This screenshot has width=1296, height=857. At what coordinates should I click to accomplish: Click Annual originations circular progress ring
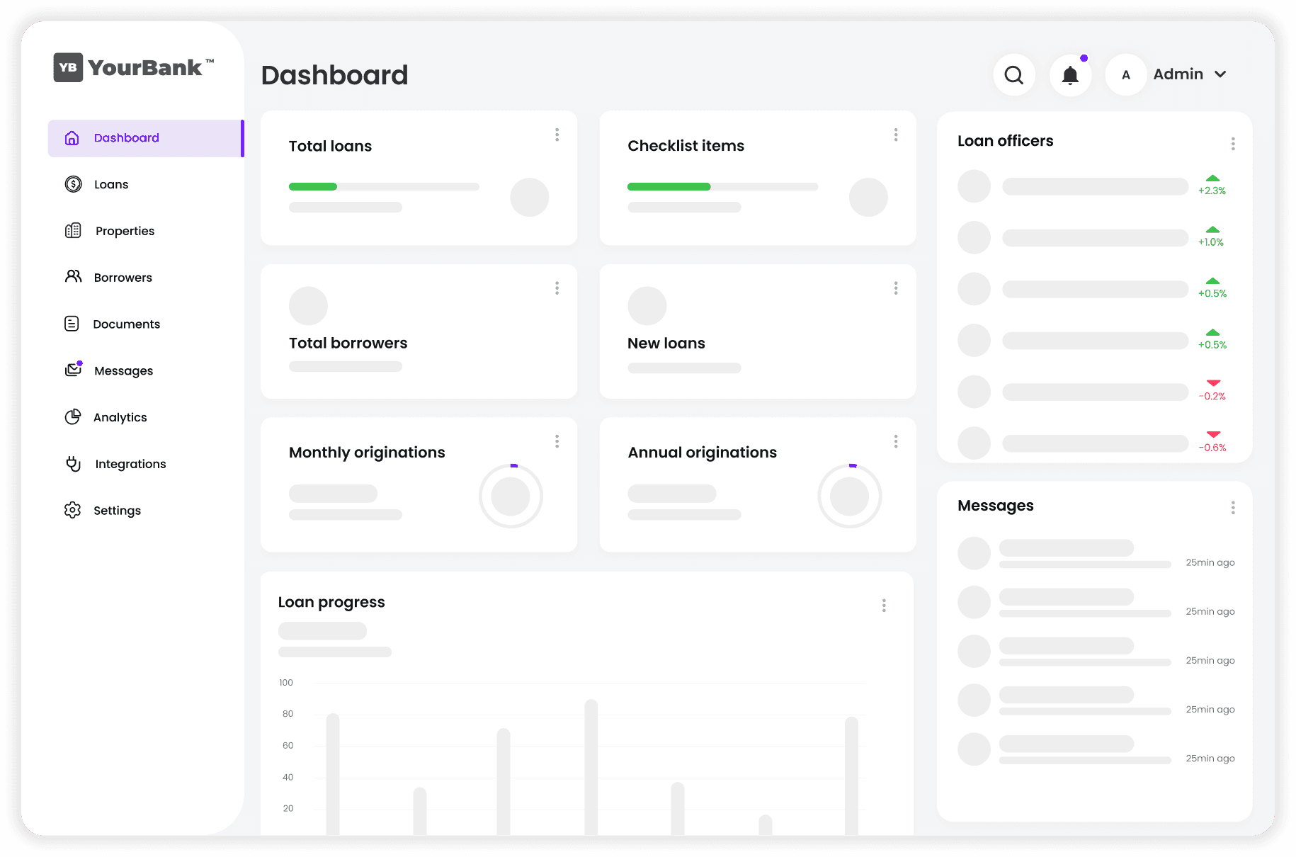(850, 496)
